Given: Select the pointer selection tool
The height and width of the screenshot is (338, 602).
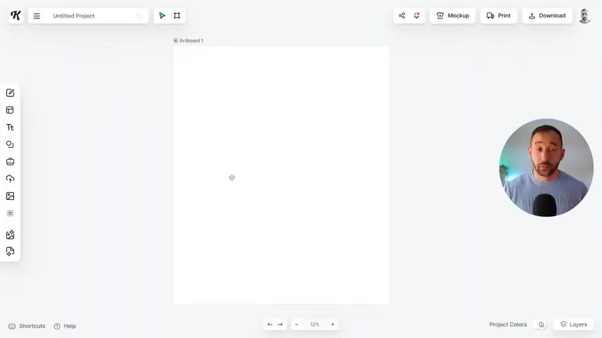Looking at the screenshot, I should [162, 15].
